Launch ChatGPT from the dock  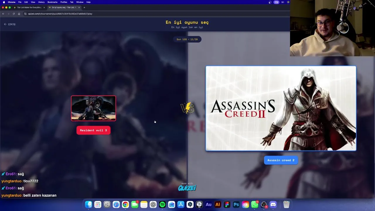(153, 204)
